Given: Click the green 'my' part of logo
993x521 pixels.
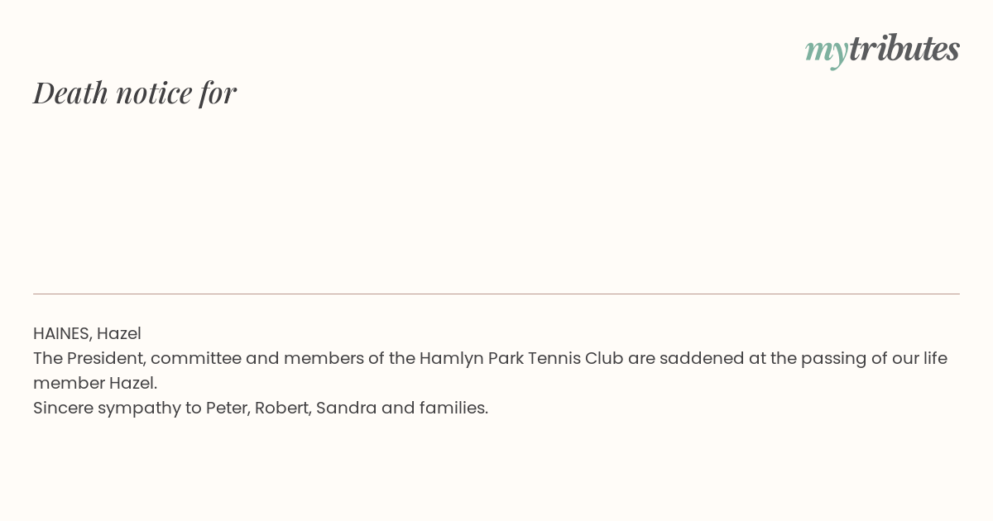Looking at the screenshot, I should pos(826,53).
